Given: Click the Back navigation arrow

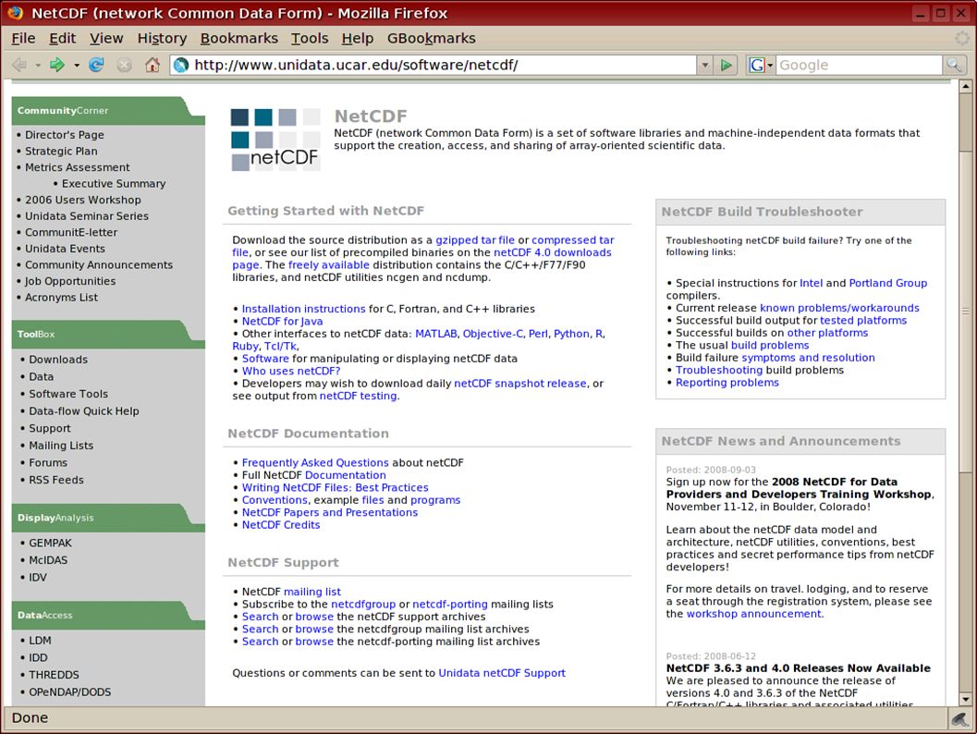Looking at the screenshot, I should tap(19, 64).
